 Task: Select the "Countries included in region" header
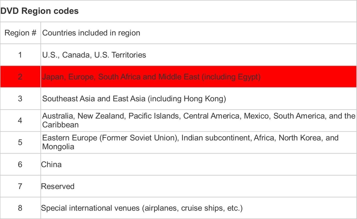pyautogui.click(x=91, y=33)
